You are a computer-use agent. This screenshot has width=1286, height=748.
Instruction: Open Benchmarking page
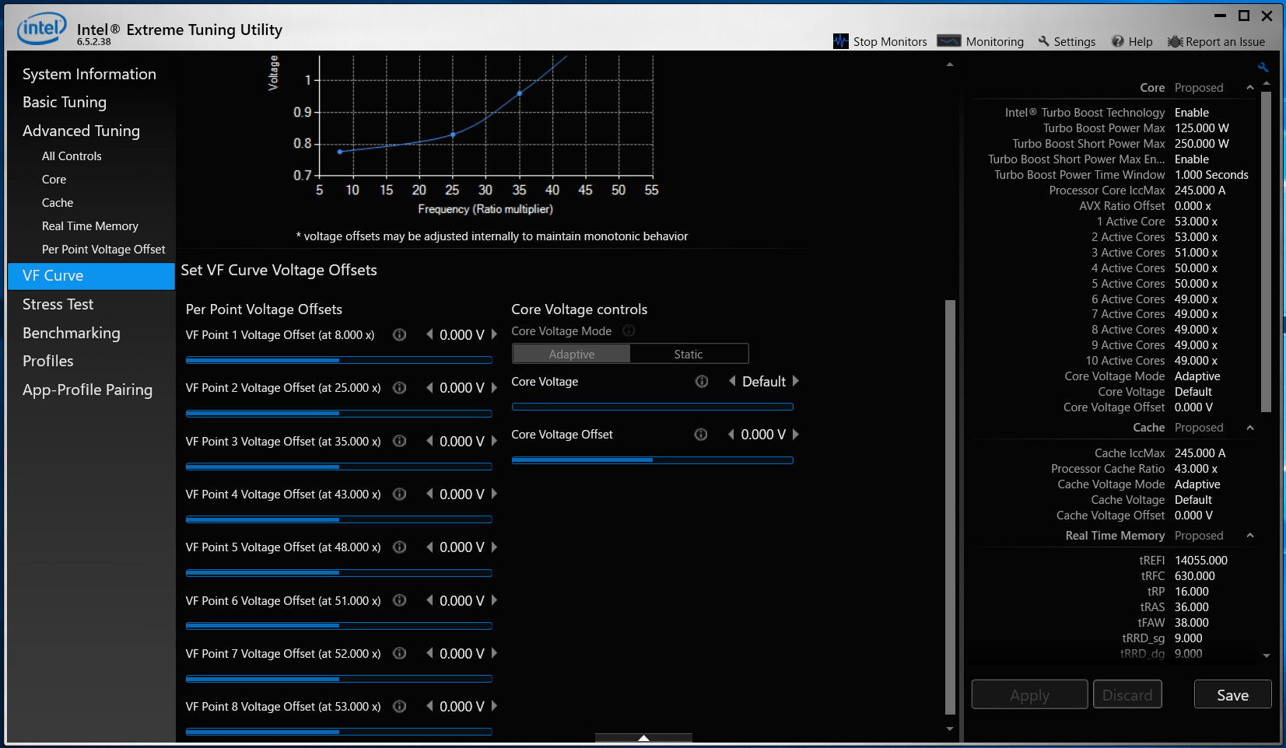[x=72, y=333]
